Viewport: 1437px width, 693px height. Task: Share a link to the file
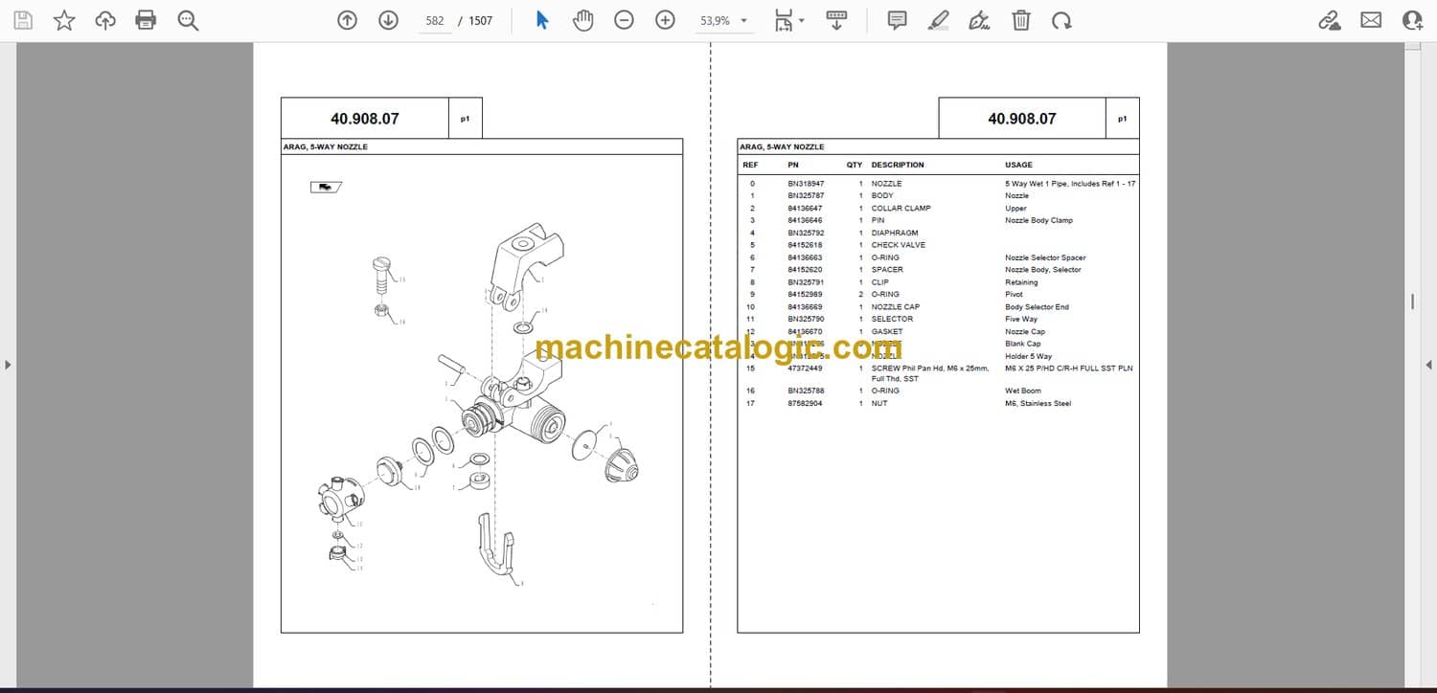[x=1330, y=20]
